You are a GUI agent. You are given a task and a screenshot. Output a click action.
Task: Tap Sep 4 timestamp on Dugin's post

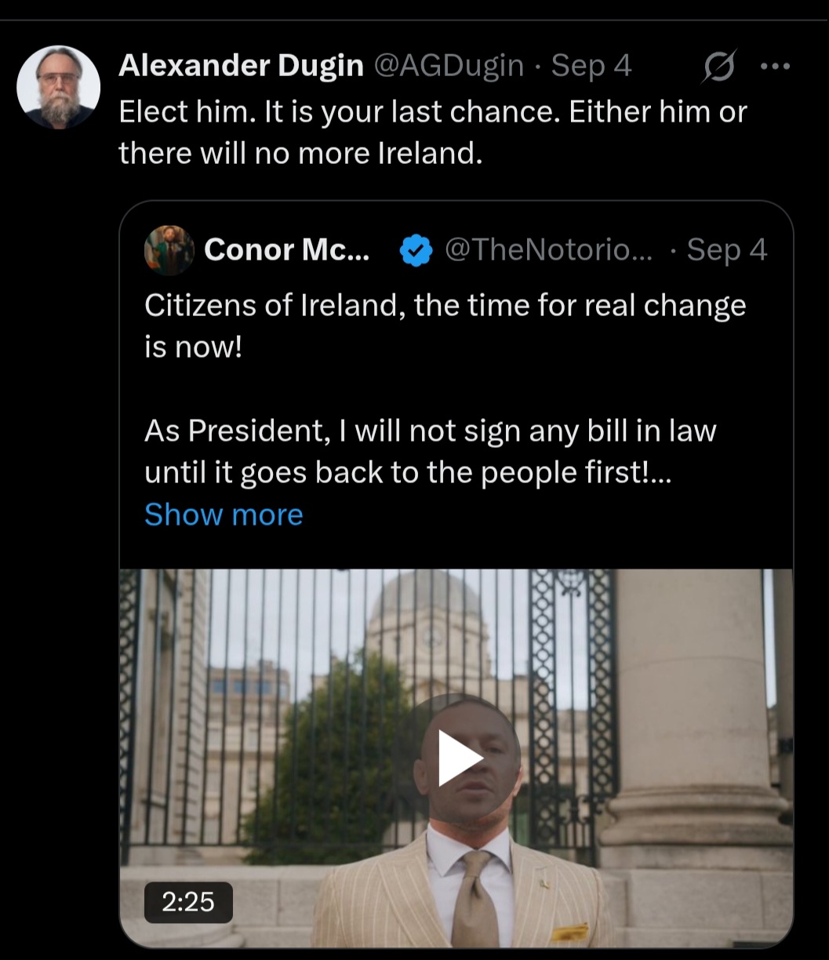tap(591, 66)
